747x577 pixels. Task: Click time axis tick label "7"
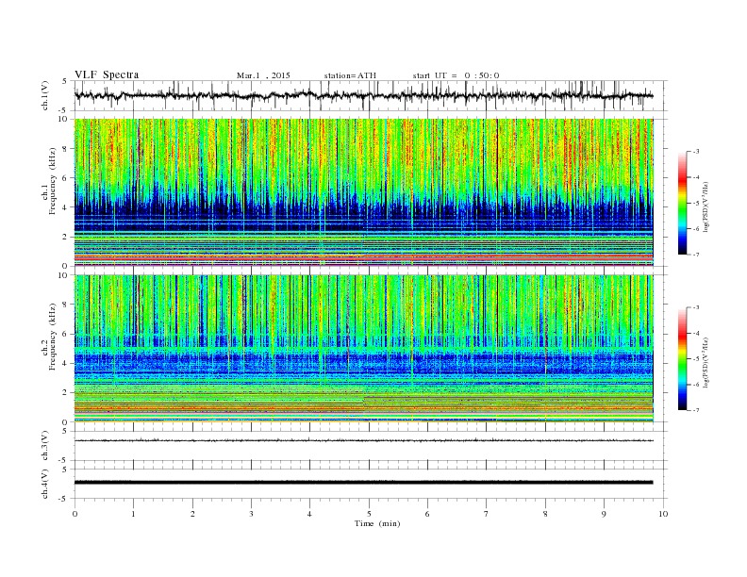tap(487, 514)
